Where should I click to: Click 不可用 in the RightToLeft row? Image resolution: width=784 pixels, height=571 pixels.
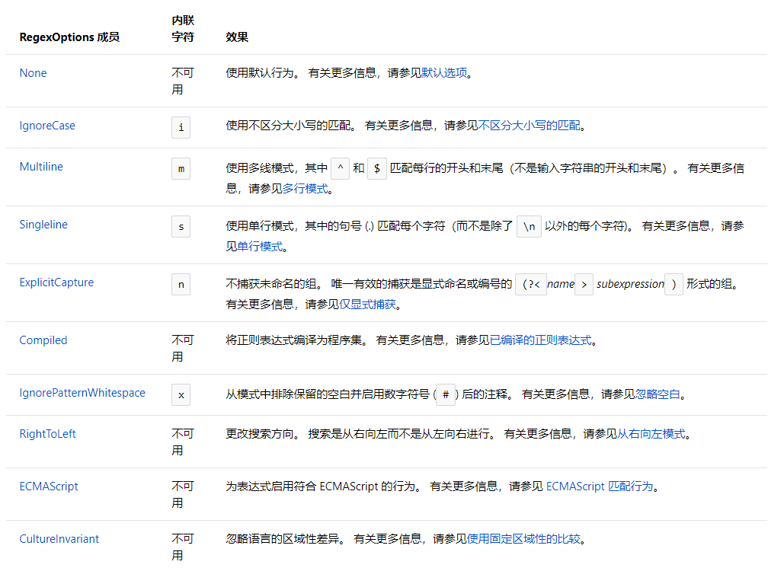coord(183,442)
